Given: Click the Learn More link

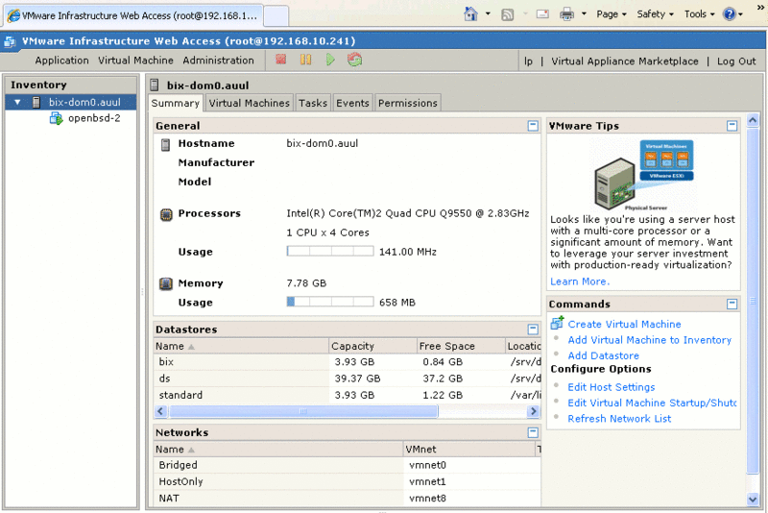Looking at the screenshot, I should [580, 281].
